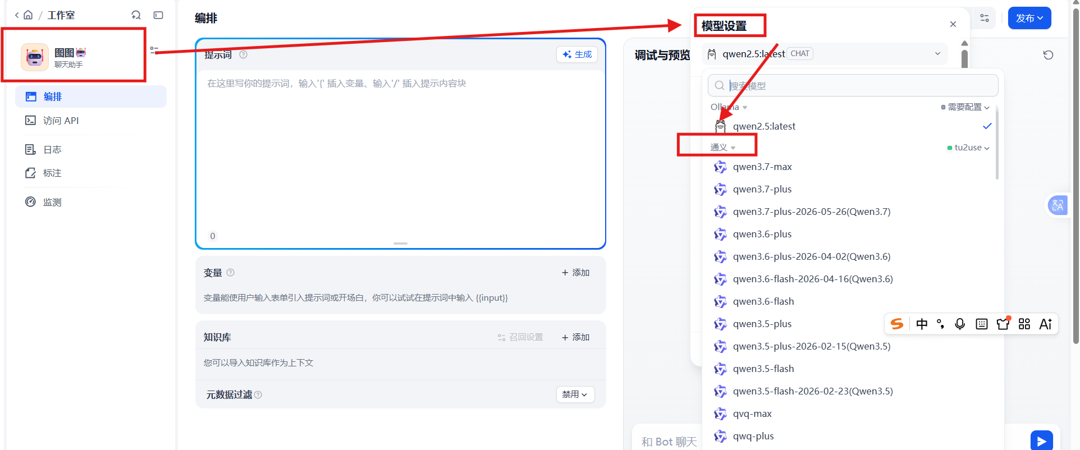1080x450 pixels.
Task: Add a variable with 添加 in 变量
Action: 575,273
